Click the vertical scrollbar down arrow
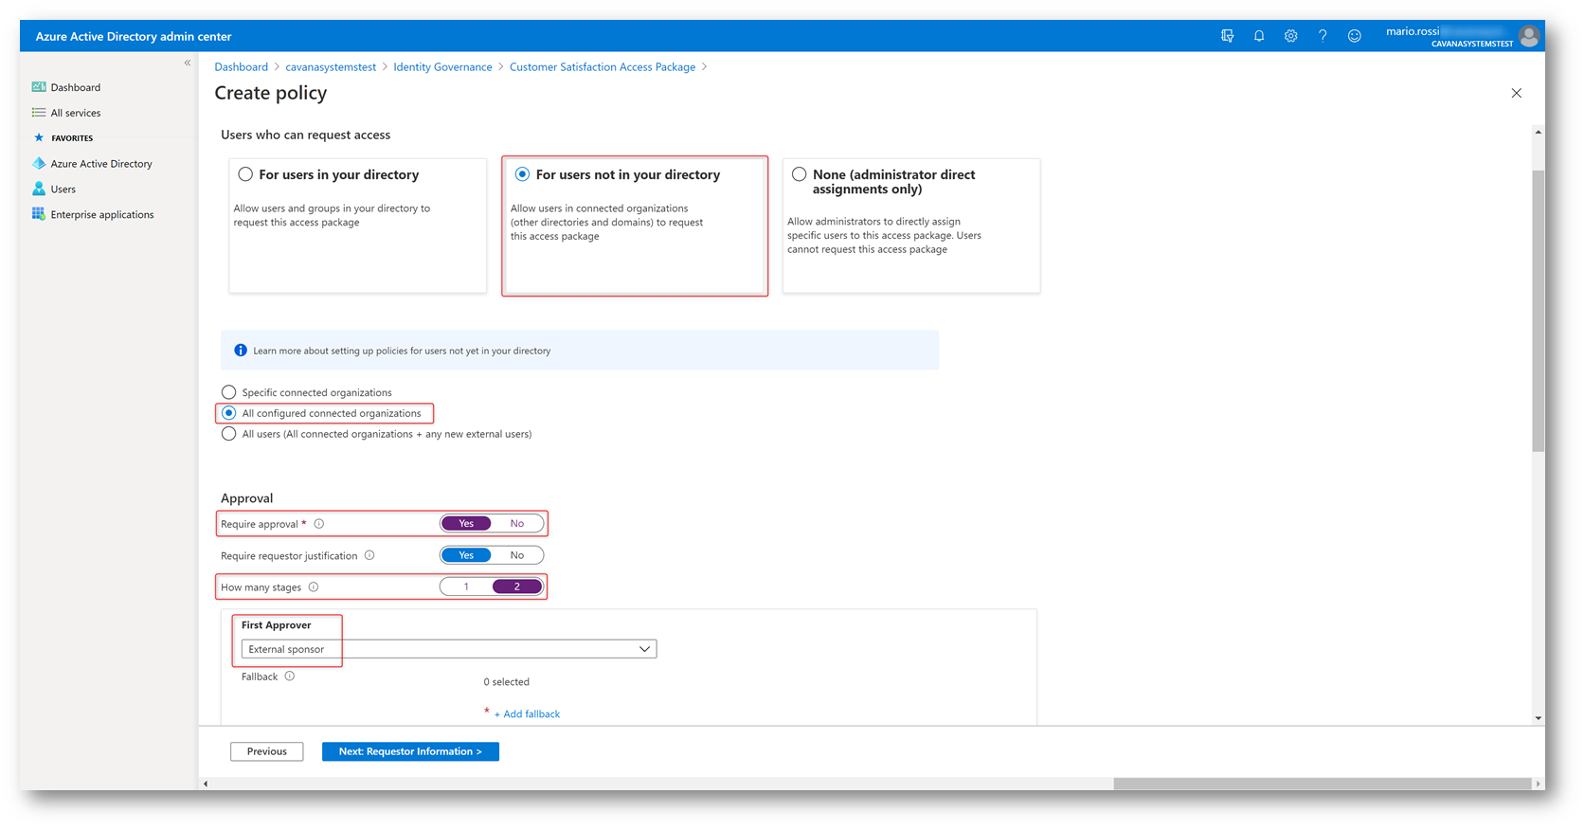1585x830 pixels. [x=1538, y=718]
